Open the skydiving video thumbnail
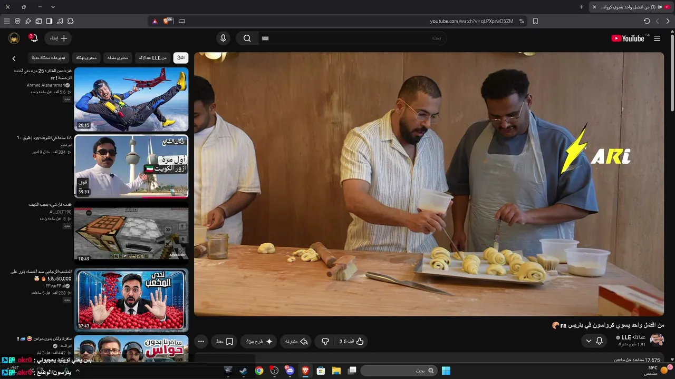Viewport: 675px width, 379px height. 131,99
